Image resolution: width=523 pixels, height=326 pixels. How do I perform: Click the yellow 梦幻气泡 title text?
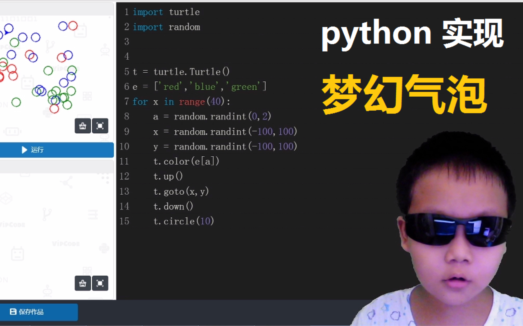404,94
